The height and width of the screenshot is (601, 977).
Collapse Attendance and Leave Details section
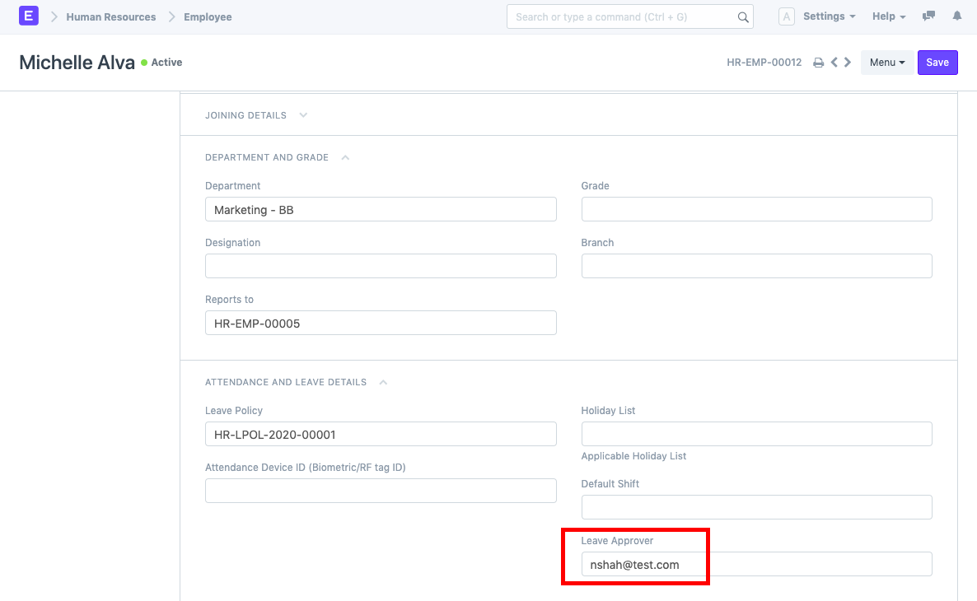tap(383, 382)
